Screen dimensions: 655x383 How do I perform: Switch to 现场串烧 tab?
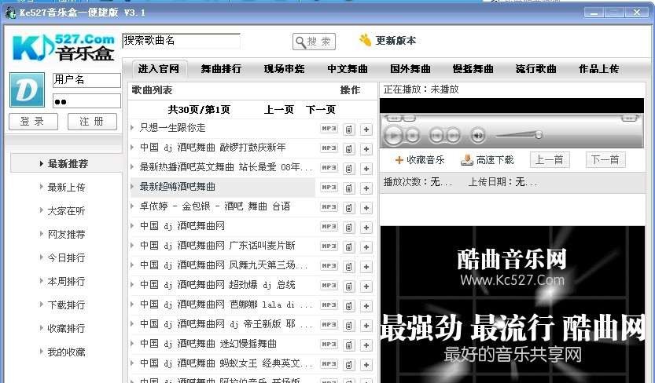[284, 69]
